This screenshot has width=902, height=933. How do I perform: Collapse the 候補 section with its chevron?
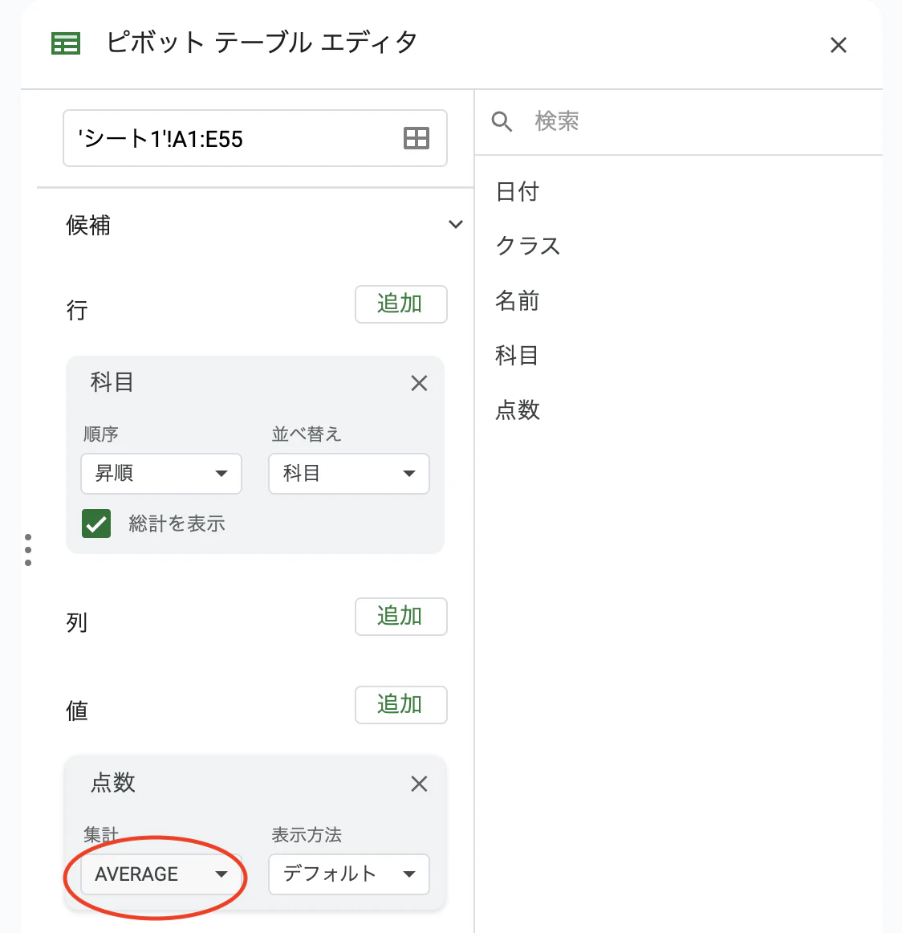coord(455,225)
